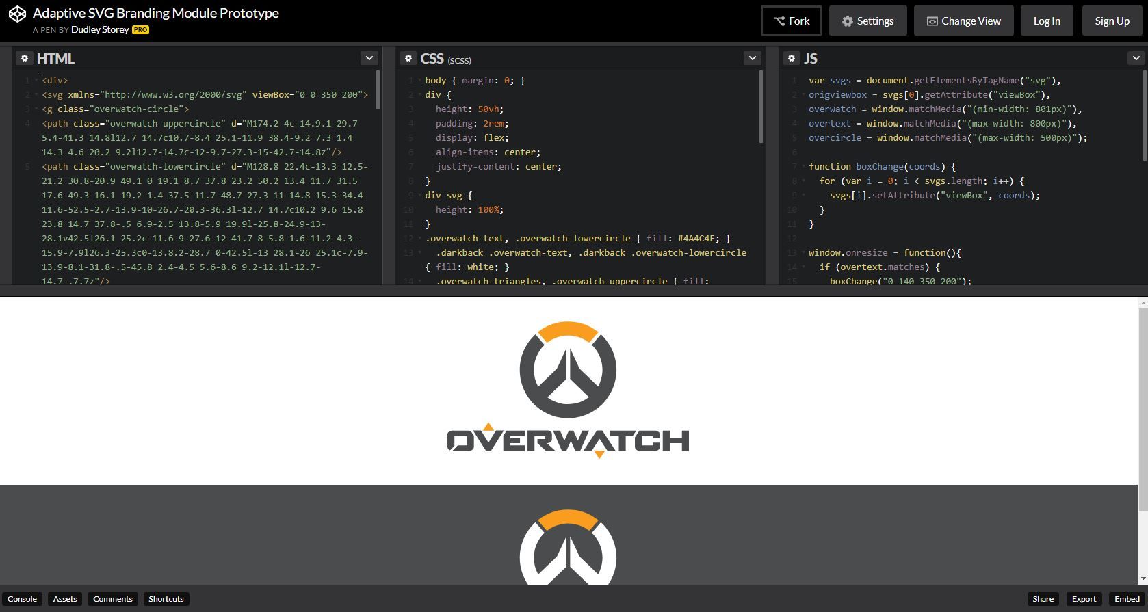Click the 'overcircle = window.matchMedia' line
Image resolution: width=1148 pixels, height=612 pixels.
click(x=948, y=138)
